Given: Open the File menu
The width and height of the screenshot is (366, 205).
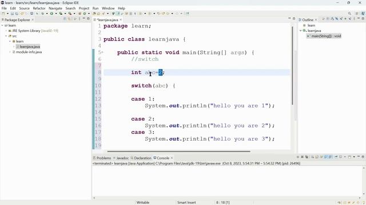Looking at the screenshot, I should [x=4, y=8].
